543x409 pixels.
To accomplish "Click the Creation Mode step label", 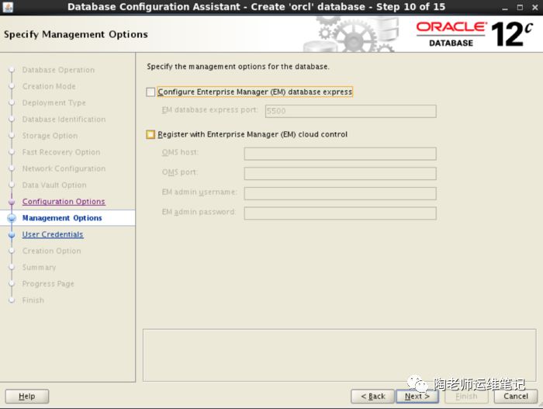I will coord(49,86).
